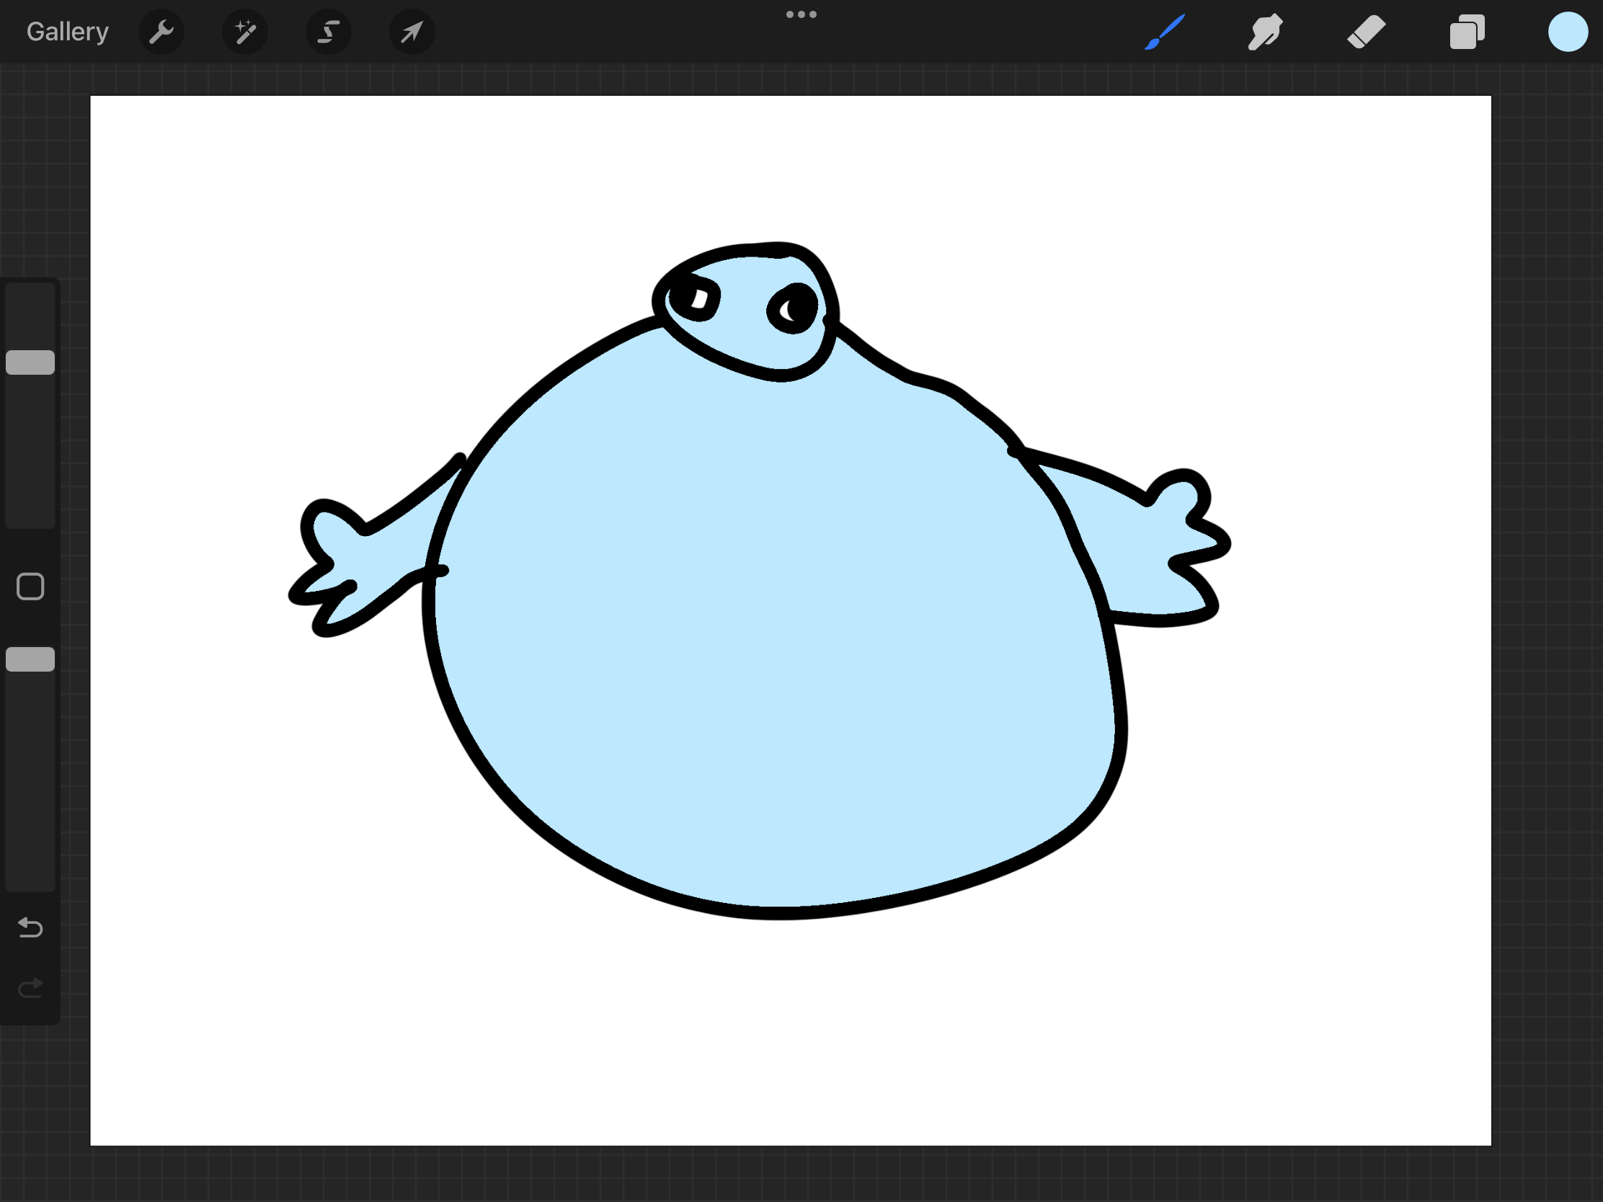The width and height of the screenshot is (1603, 1202).
Task: Select the Eraser tool
Action: pos(1366,32)
